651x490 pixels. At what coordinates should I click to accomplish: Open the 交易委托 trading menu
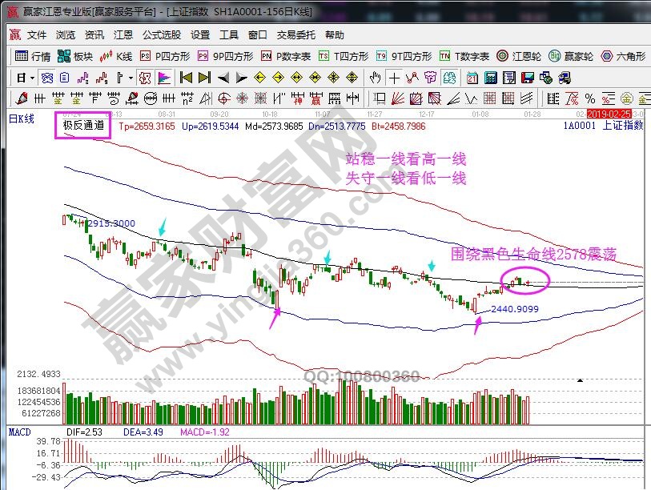tap(296, 35)
